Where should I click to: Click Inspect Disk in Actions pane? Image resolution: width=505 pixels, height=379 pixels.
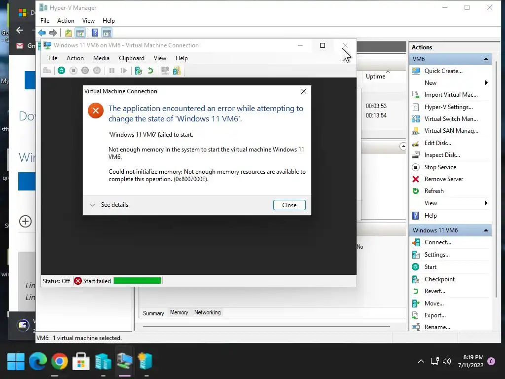coord(442,155)
